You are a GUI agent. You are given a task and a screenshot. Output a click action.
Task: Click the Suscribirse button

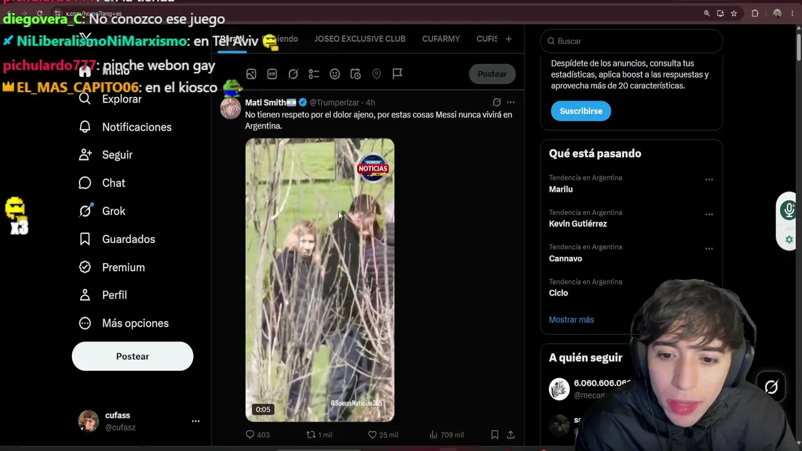[x=581, y=111]
